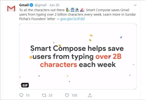Click the robot emoji in tweet
This screenshot has width=145, height=100.
pos(72,10)
